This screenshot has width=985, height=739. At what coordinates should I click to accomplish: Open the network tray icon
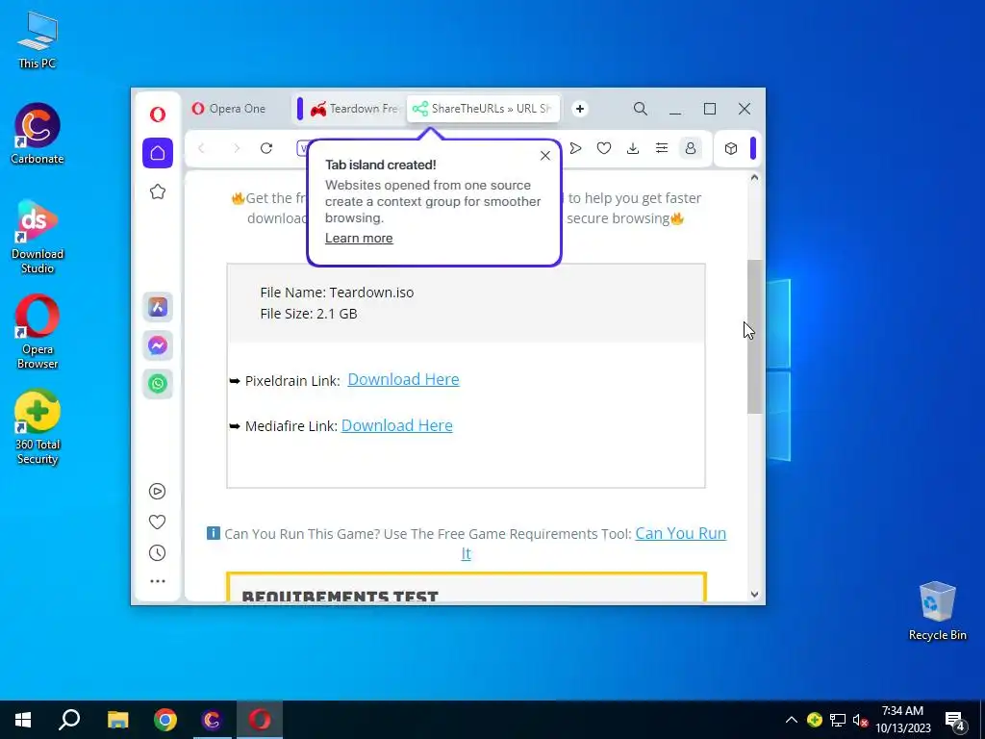pos(838,720)
